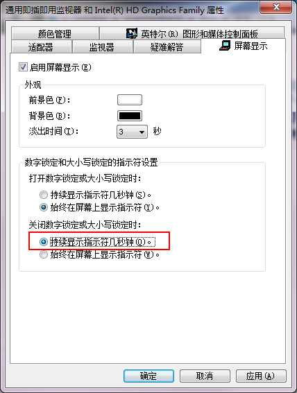This screenshot has width=297, height=393.
Task: Toggle the 启用屏幕显示 checkbox
Action: pos(23,67)
